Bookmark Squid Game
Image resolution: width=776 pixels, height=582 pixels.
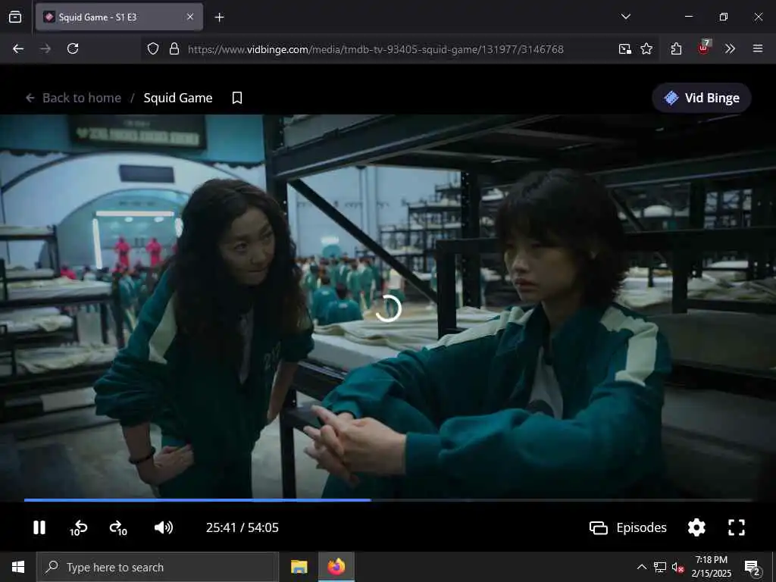pos(237,98)
